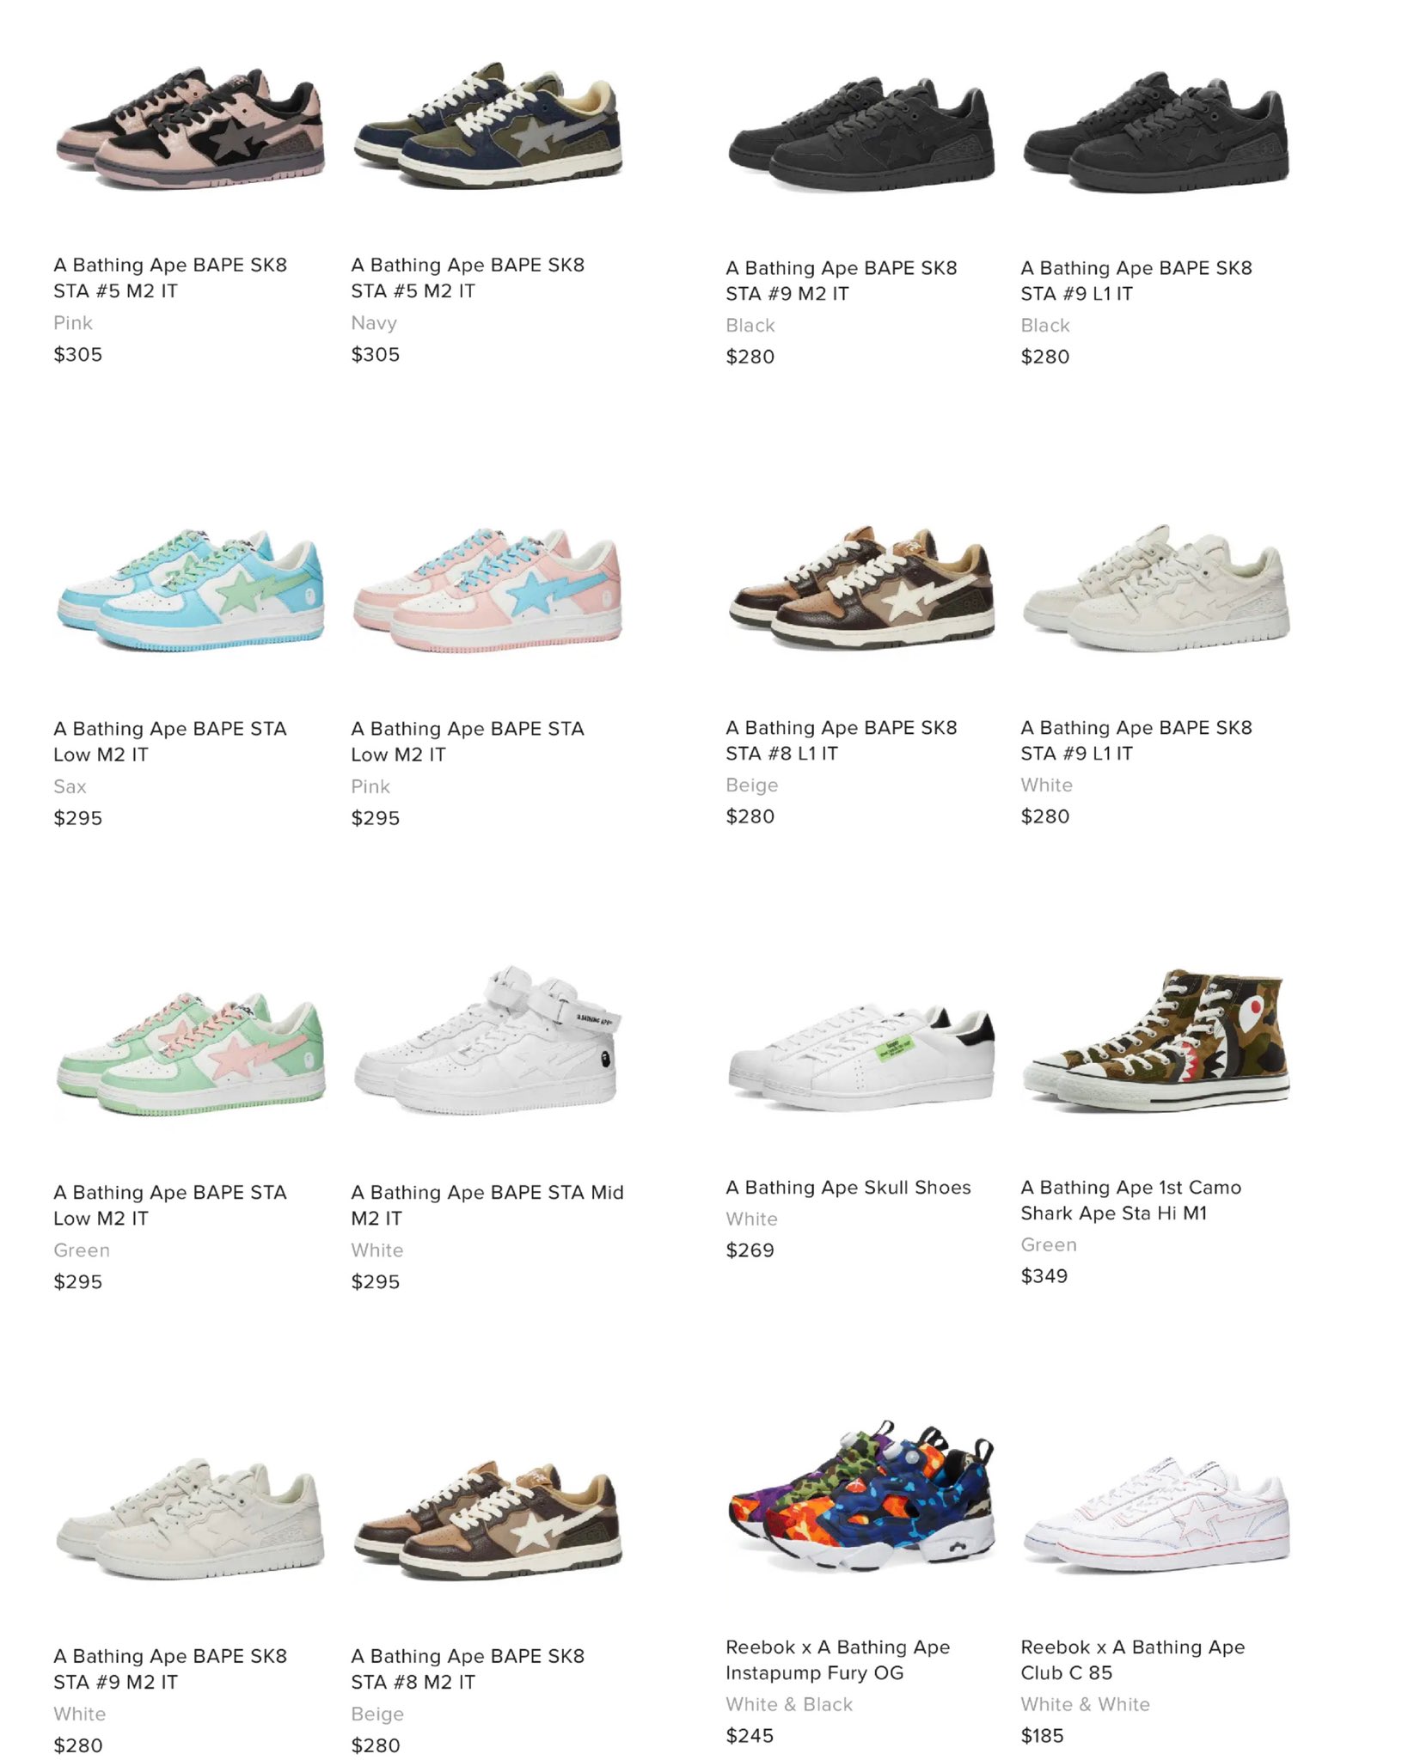View the pink BAPE STA Low sneaker photo
This screenshot has width=1408, height=1760.
pos(487,590)
